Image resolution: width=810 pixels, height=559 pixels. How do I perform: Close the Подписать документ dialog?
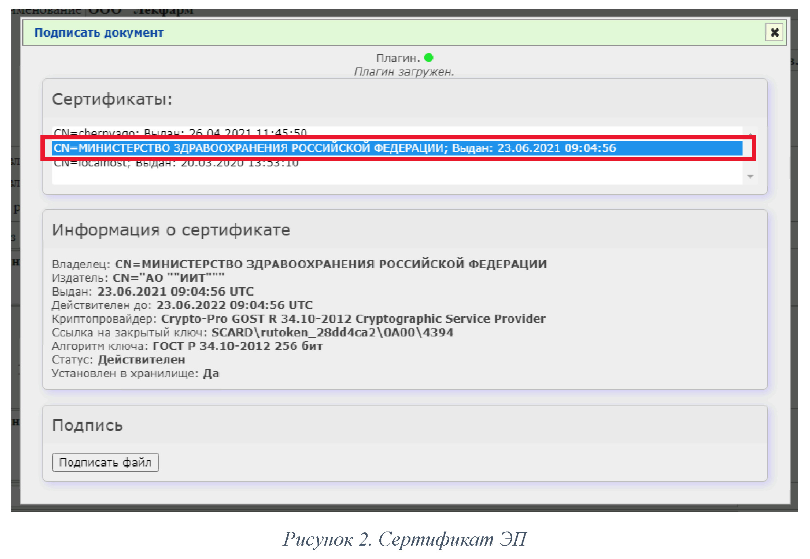point(774,32)
